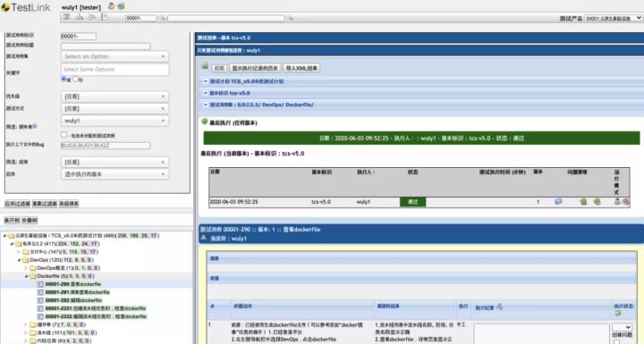Collapse the 测试计划 TCS_v5.0 section
Screen dimensions: 644x344
pos(206,81)
